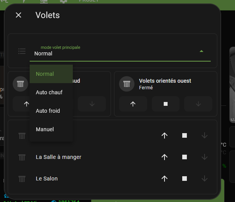Image resolution: width=235 pixels, height=202 pixels.
Task: Raise the Le Salon shutter
Action: (164, 179)
